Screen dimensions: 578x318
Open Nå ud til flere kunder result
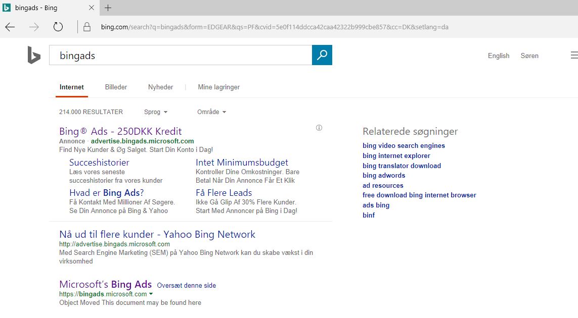click(157, 234)
